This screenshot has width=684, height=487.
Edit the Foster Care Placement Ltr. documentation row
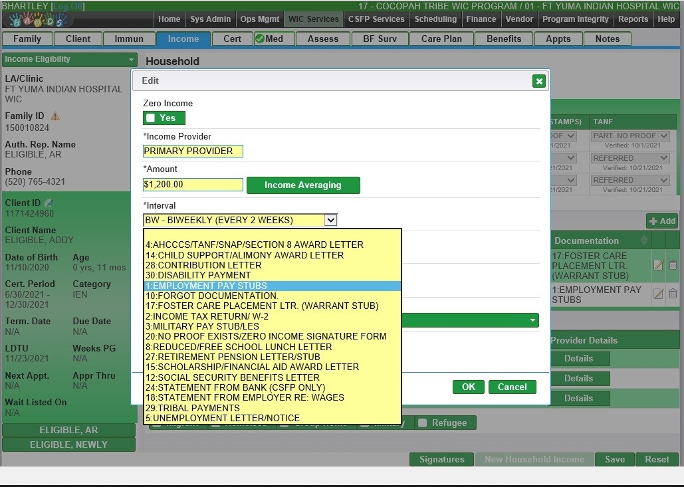click(x=658, y=265)
